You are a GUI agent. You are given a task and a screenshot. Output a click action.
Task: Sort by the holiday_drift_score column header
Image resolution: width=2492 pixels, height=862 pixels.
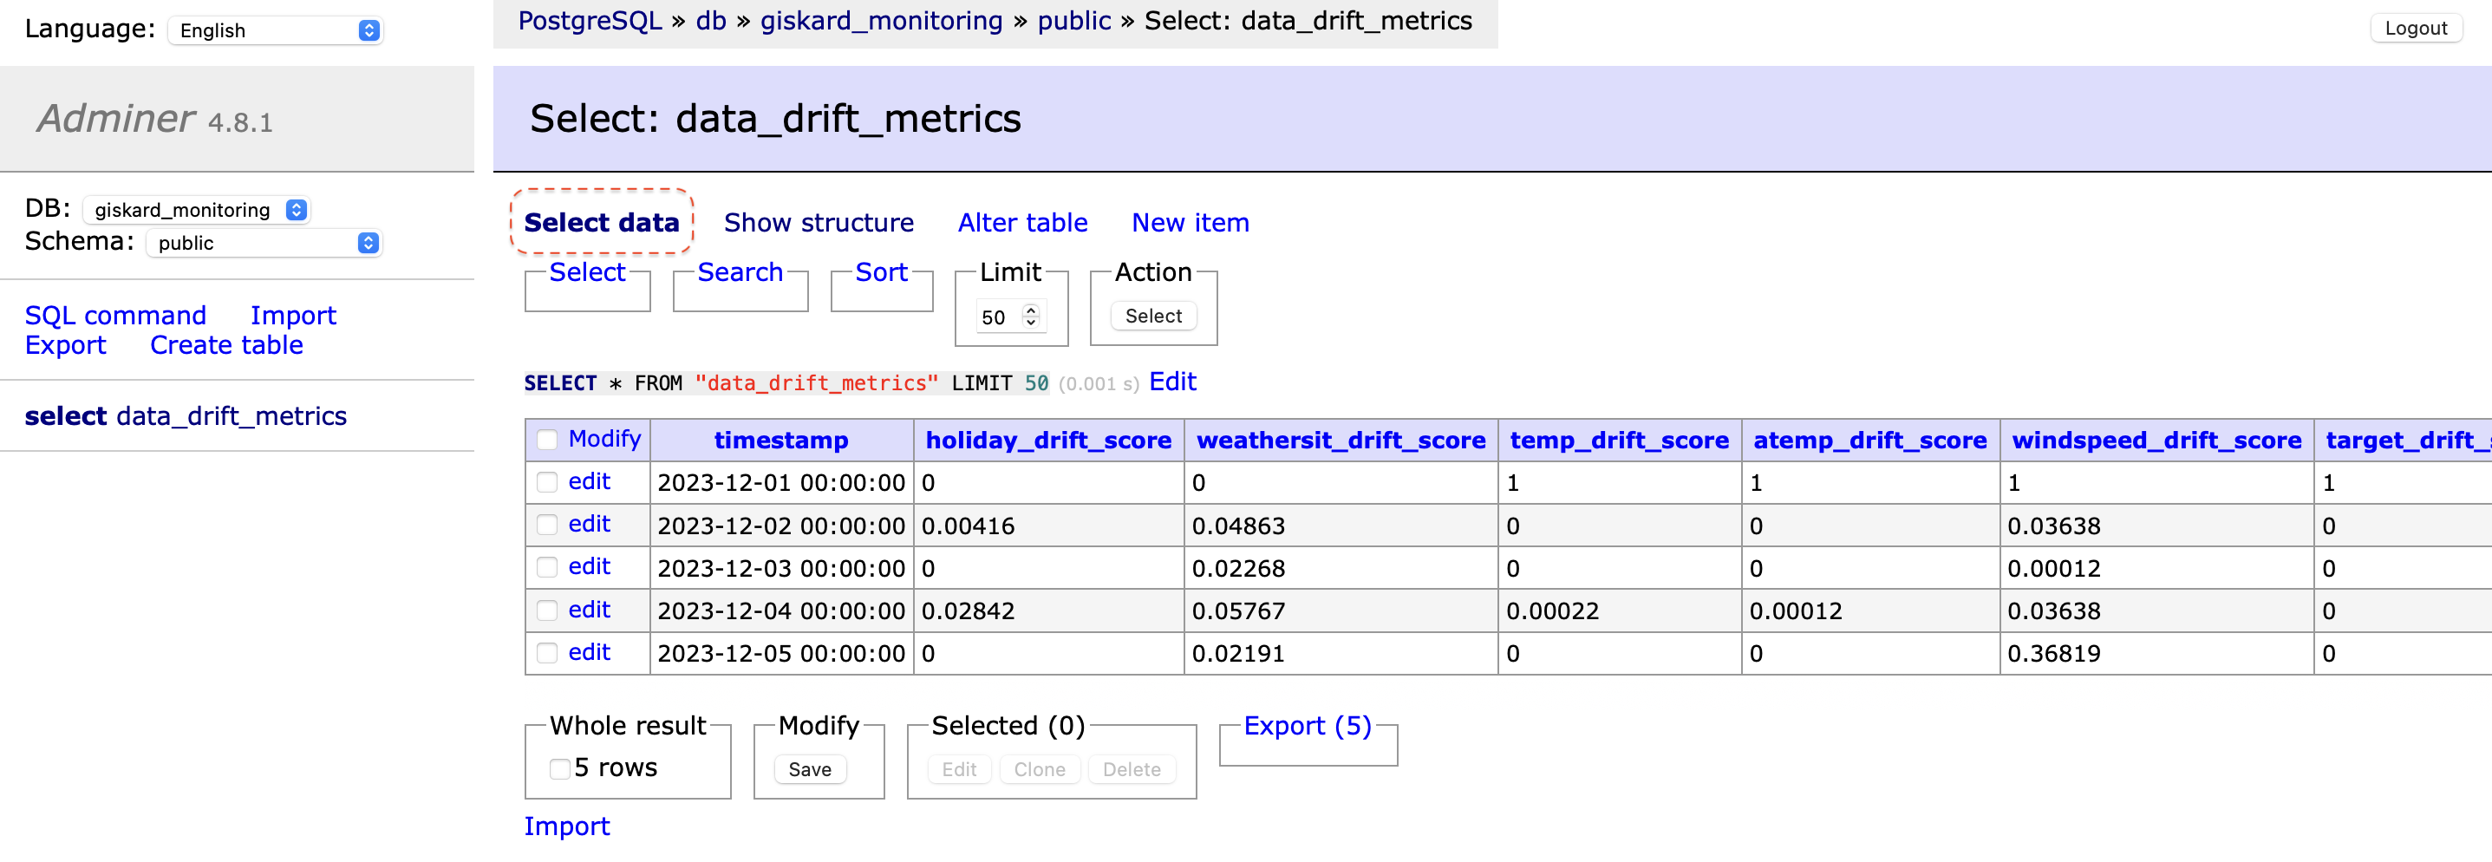[1048, 441]
